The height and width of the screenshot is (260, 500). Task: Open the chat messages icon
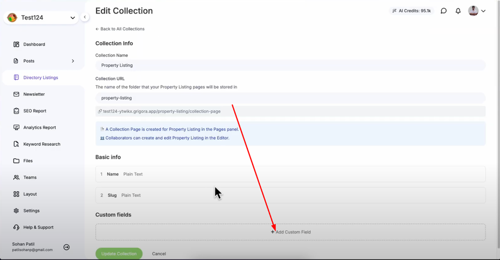coord(443,11)
